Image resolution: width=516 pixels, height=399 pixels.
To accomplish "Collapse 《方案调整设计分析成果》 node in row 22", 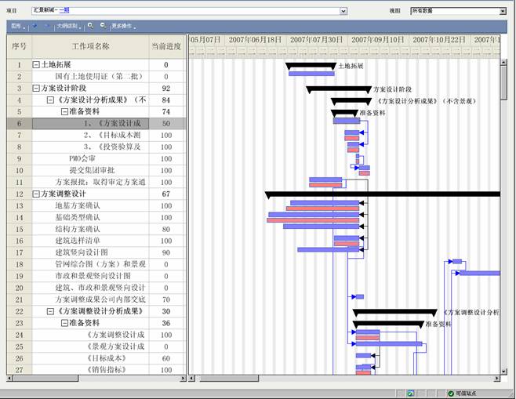I will [x=50, y=311].
